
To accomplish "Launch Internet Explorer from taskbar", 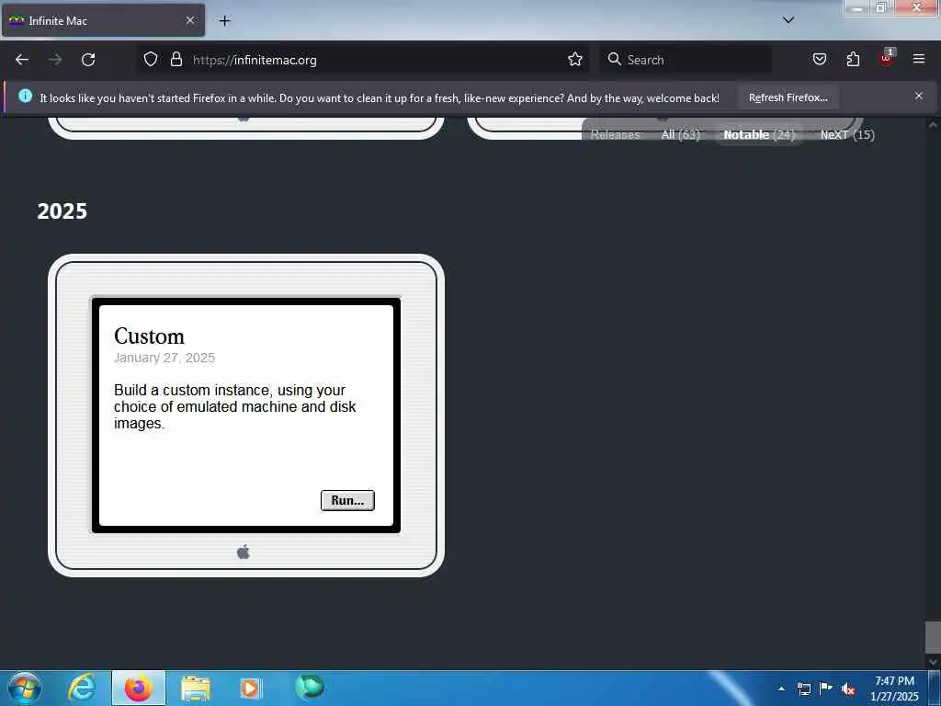I will pos(82,688).
